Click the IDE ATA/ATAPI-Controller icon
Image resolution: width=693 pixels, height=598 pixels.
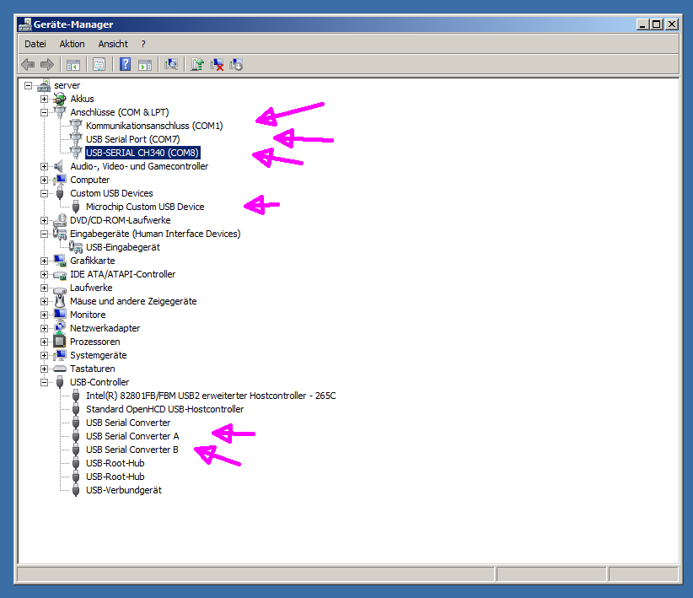pyautogui.click(x=60, y=275)
